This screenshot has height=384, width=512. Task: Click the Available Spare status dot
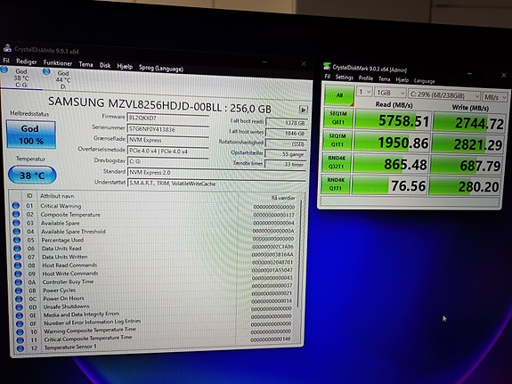(x=16, y=223)
